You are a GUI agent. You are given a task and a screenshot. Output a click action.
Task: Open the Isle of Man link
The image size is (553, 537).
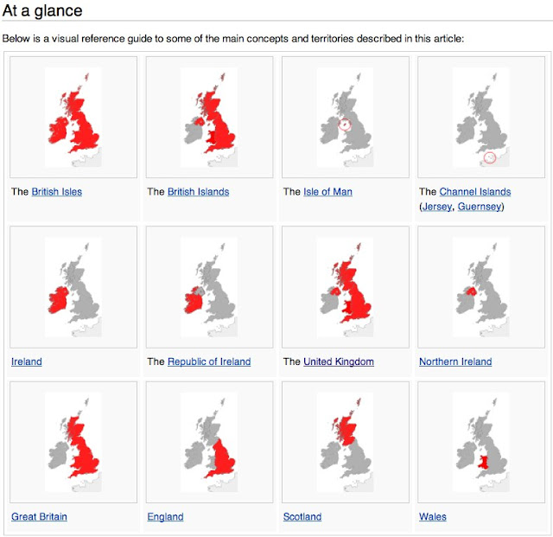[x=327, y=192]
